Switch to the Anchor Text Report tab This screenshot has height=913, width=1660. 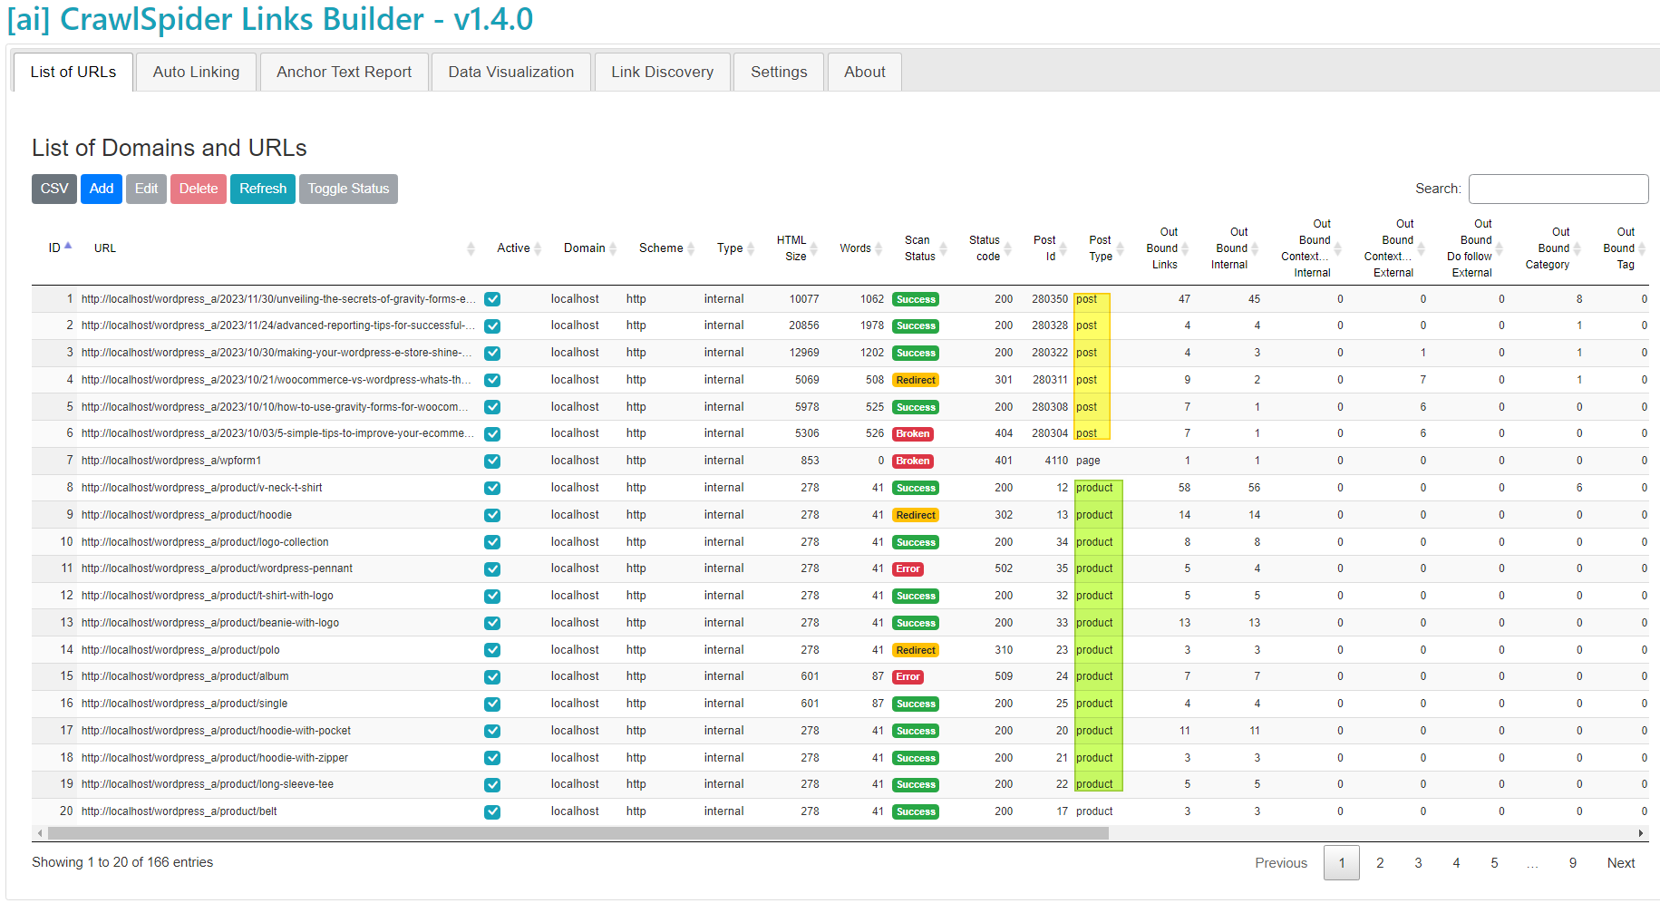(344, 72)
